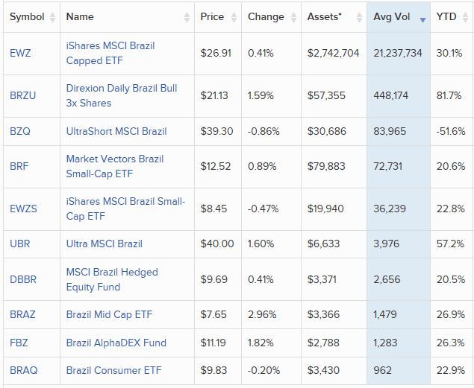
Task: Select BRF price $12.52
Action: [216, 166]
